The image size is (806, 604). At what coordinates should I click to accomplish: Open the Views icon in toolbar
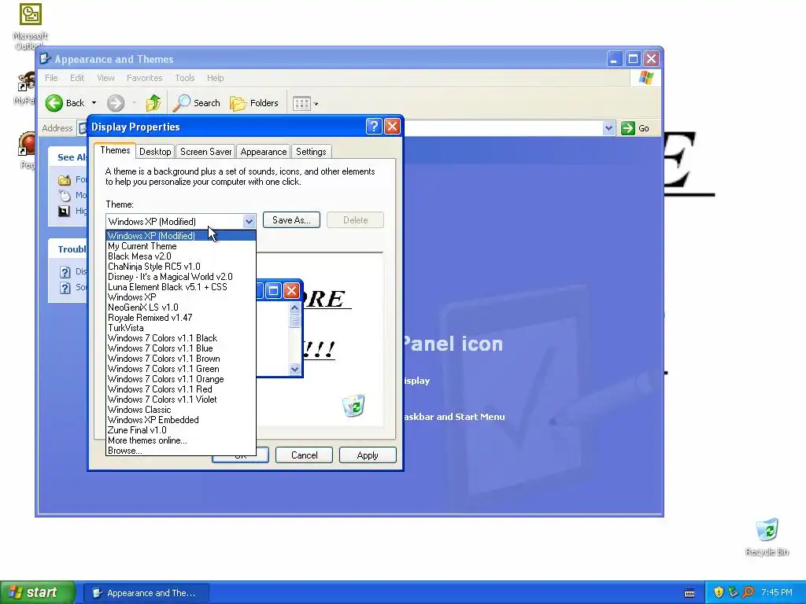tap(301, 104)
